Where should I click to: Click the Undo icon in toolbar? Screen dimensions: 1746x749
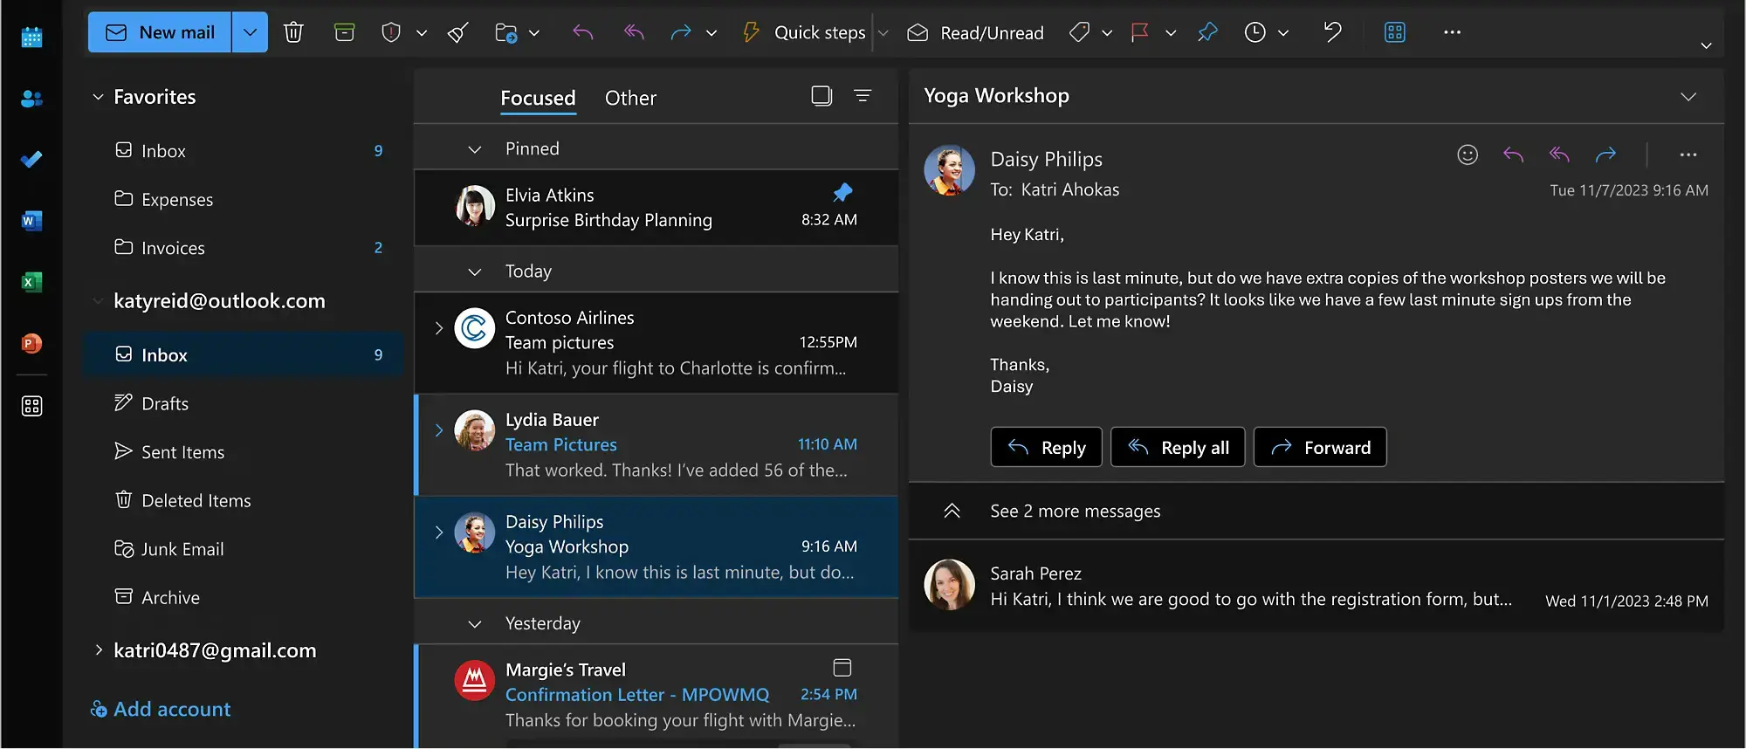coord(1332,32)
